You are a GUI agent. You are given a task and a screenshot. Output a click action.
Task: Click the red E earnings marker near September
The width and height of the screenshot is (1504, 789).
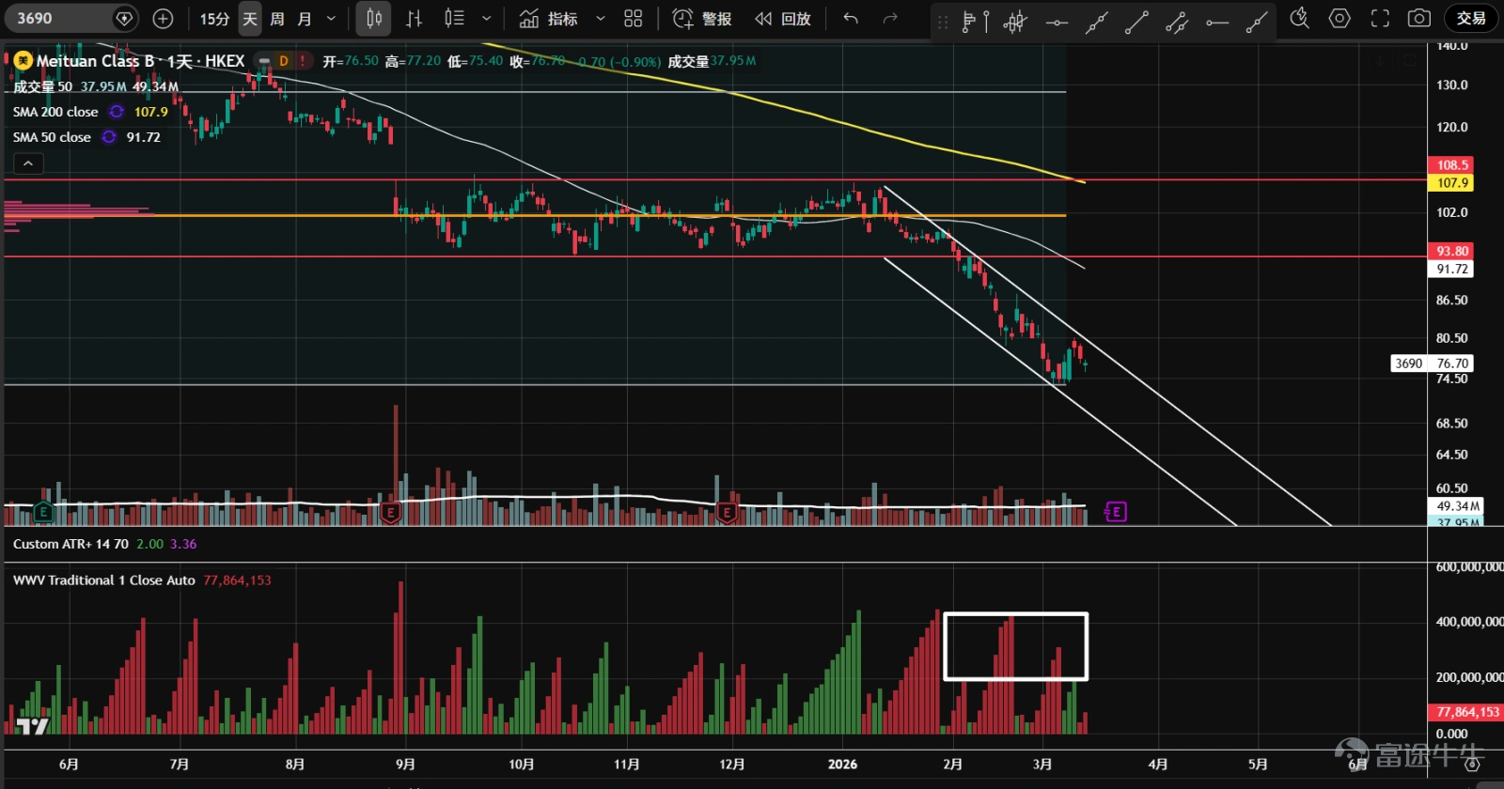[391, 512]
